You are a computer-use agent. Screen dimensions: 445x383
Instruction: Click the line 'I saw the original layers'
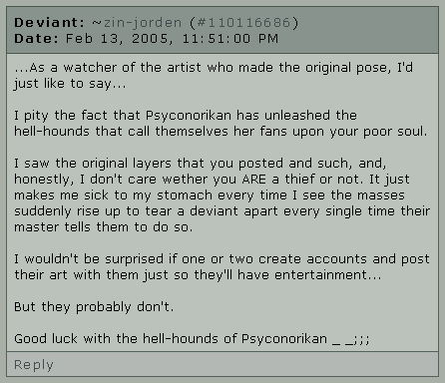pyautogui.click(x=201, y=164)
